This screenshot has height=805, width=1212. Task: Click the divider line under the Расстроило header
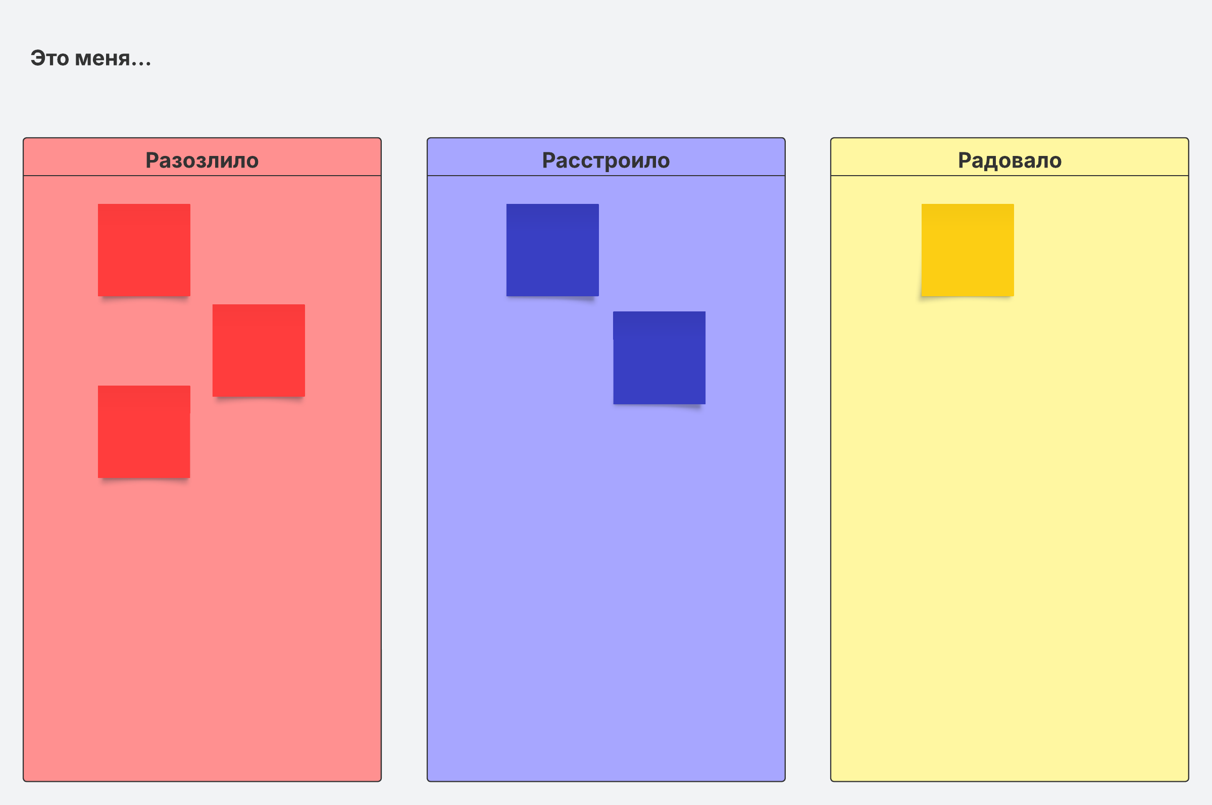pos(606,176)
